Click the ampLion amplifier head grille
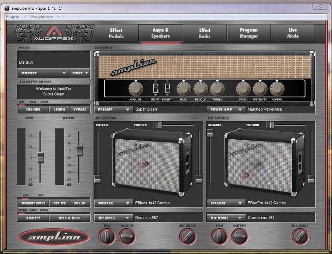This screenshot has height=254, width=332. tap(205, 67)
